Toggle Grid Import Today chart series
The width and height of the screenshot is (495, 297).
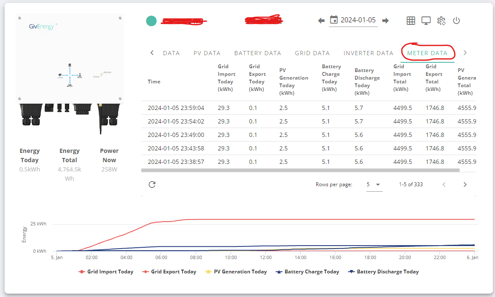(106, 272)
